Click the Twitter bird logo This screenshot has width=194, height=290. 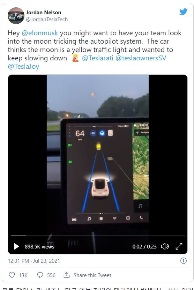(x=183, y=12)
